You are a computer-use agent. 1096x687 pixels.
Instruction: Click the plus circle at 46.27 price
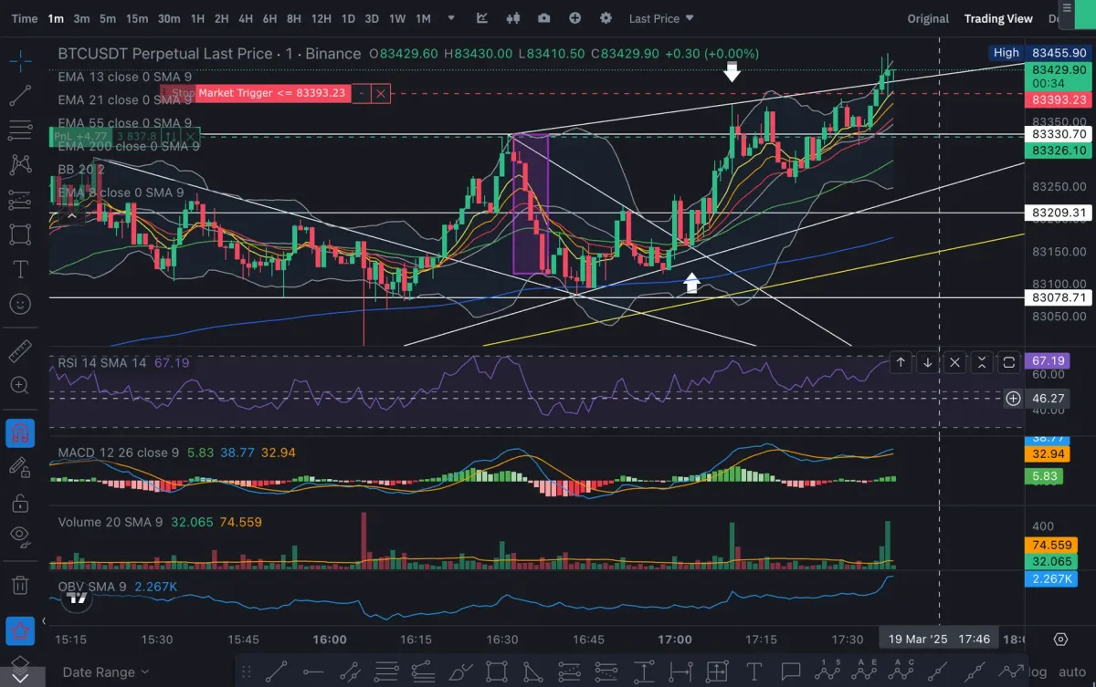1013,398
